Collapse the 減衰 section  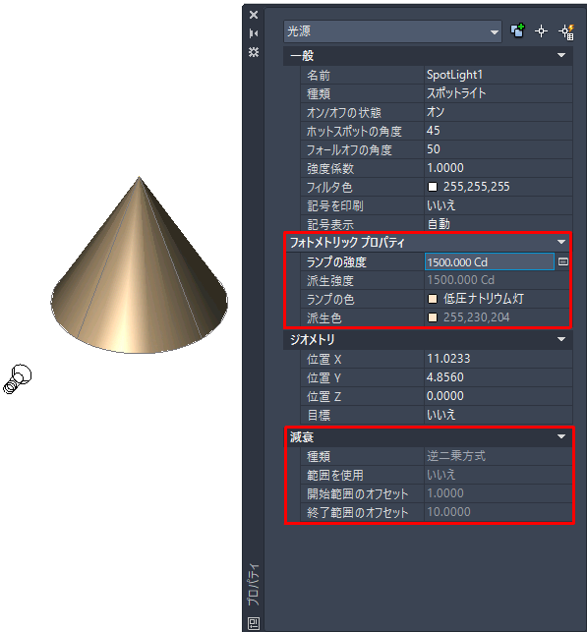tap(561, 437)
